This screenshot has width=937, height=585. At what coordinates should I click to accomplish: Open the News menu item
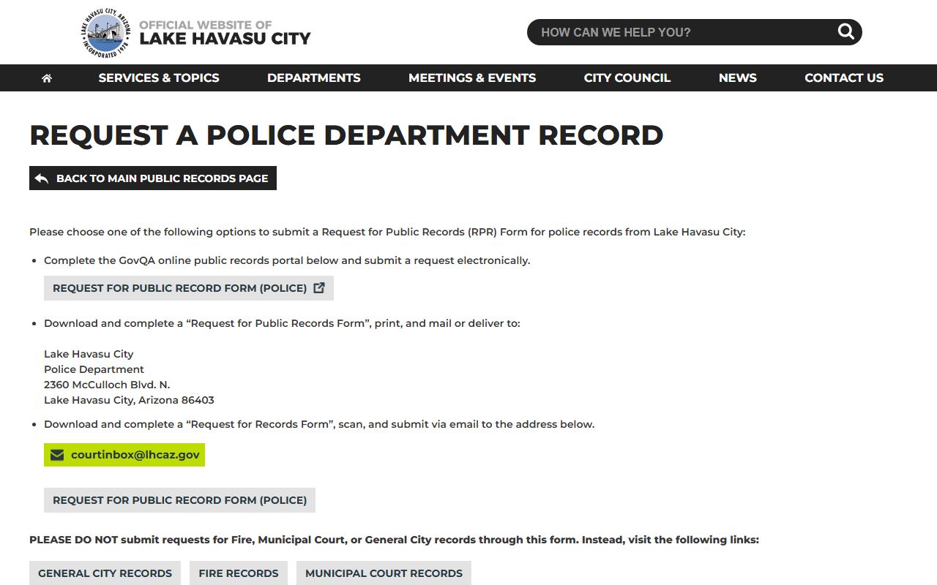pyautogui.click(x=738, y=78)
